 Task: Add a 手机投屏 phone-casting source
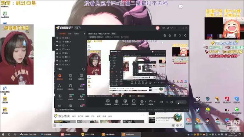pyautogui.click(x=125, y=102)
